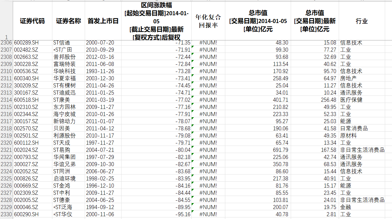Click 能源 in 300157.SZ row
The width and height of the screenshot is (392, 219).
[345, 121]
